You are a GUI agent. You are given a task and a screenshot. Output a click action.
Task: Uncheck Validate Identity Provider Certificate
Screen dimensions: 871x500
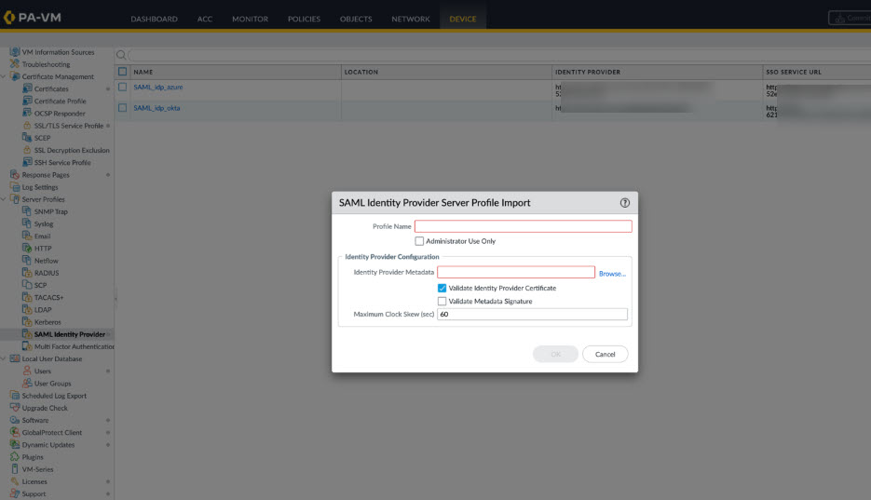(x=442, y=288)
